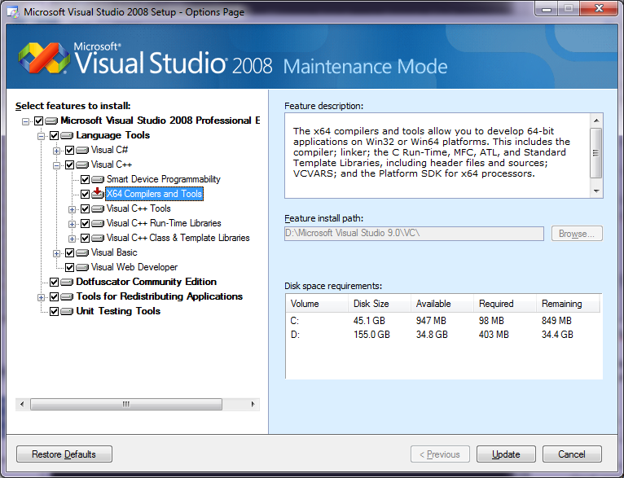The image size is (624, 478).
Task: Click the Remaining column header
Action: 569,304
